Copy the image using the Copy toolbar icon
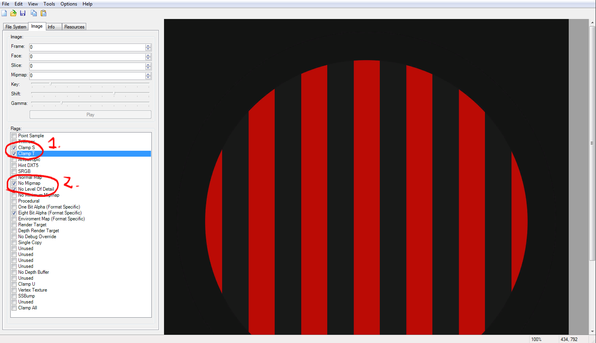The image size is (596, 343). [34, 13]
